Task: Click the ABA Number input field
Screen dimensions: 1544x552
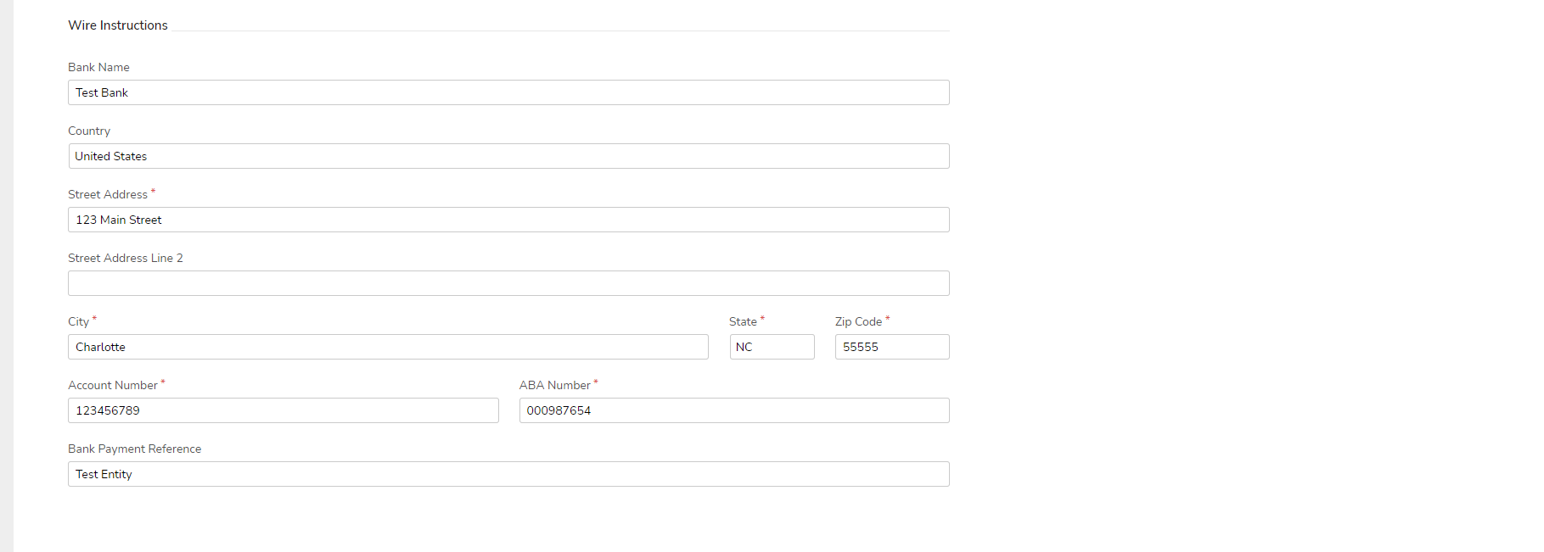Action: pos(733,410)
